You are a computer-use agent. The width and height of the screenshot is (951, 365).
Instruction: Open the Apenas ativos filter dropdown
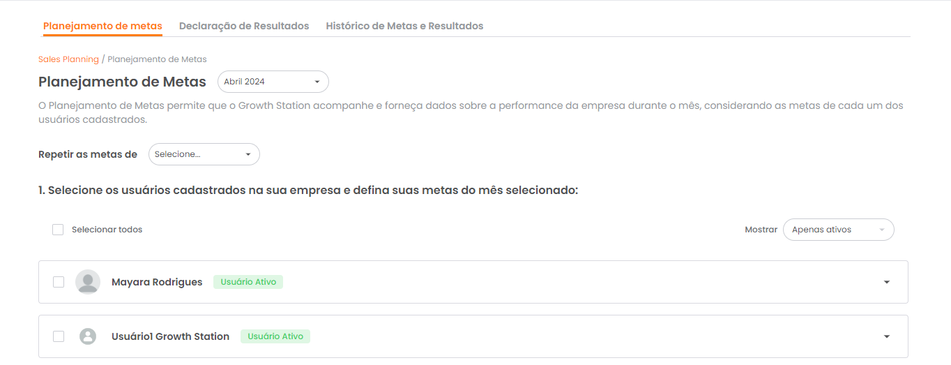coord(838,230)
